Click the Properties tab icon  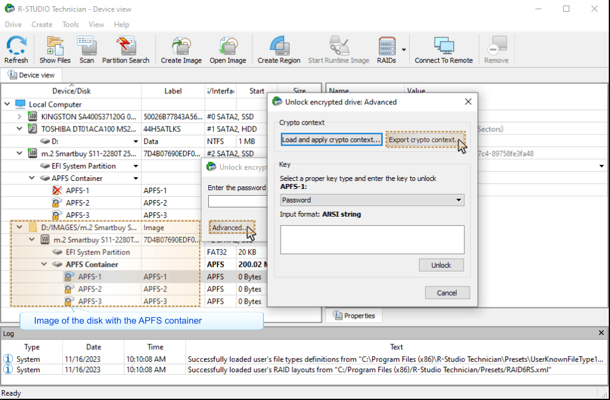tap(337, 315)
